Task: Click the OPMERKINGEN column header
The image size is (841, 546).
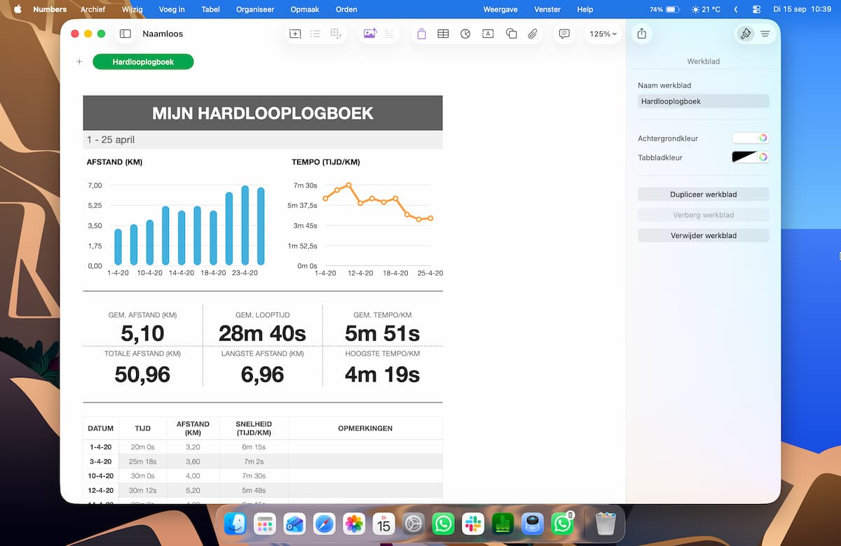Action: pos(365,428)
